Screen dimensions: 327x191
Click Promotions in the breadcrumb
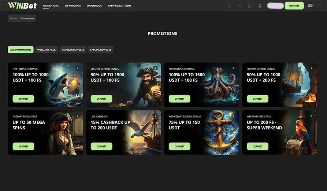[27, 19]
